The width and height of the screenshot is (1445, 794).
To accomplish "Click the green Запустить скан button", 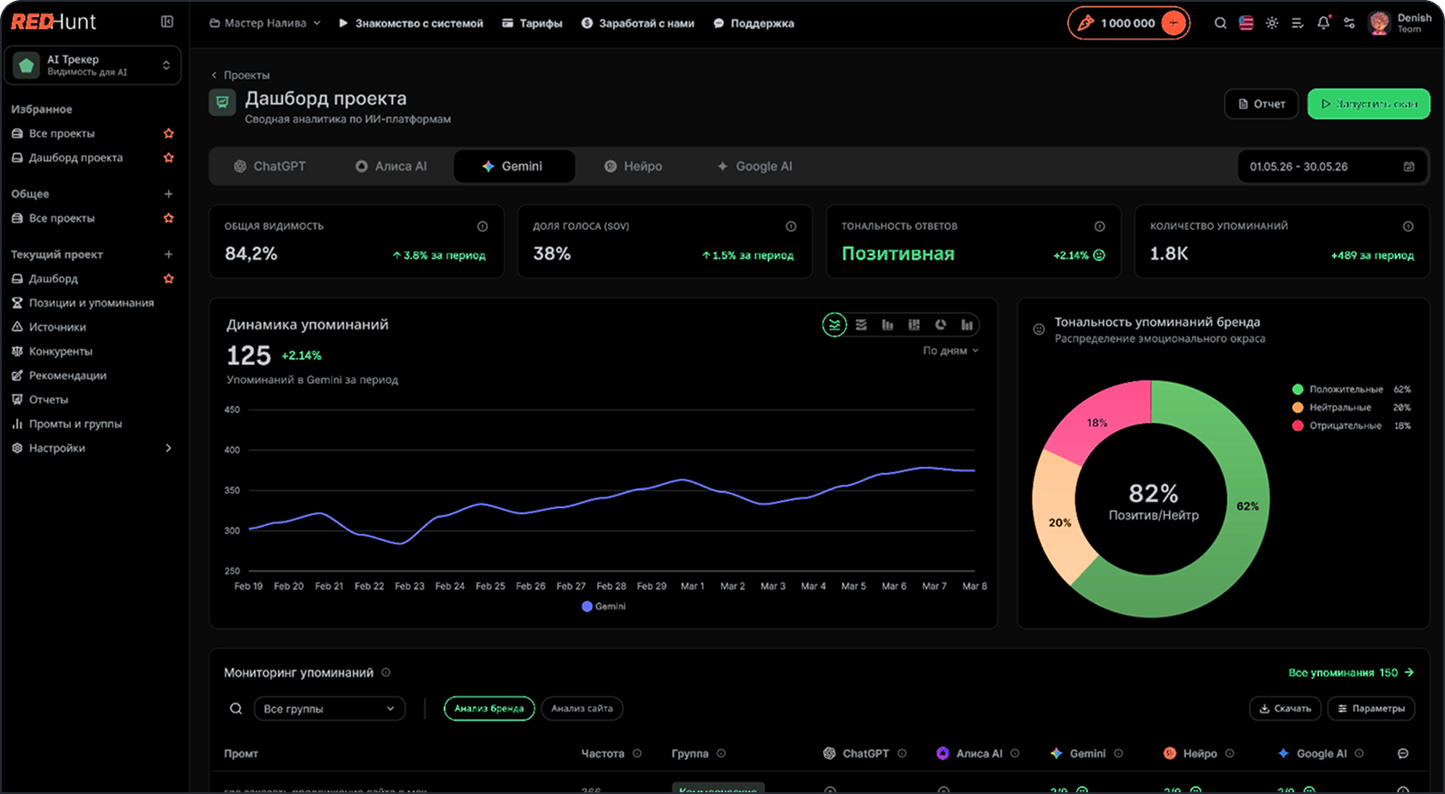I will click(1369, 104).
